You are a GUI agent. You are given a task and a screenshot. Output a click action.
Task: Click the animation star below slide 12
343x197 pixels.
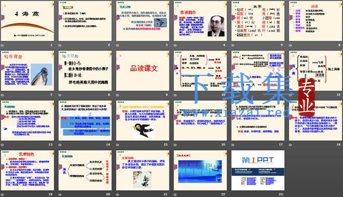pyautogui.click(x=291, y=95)
